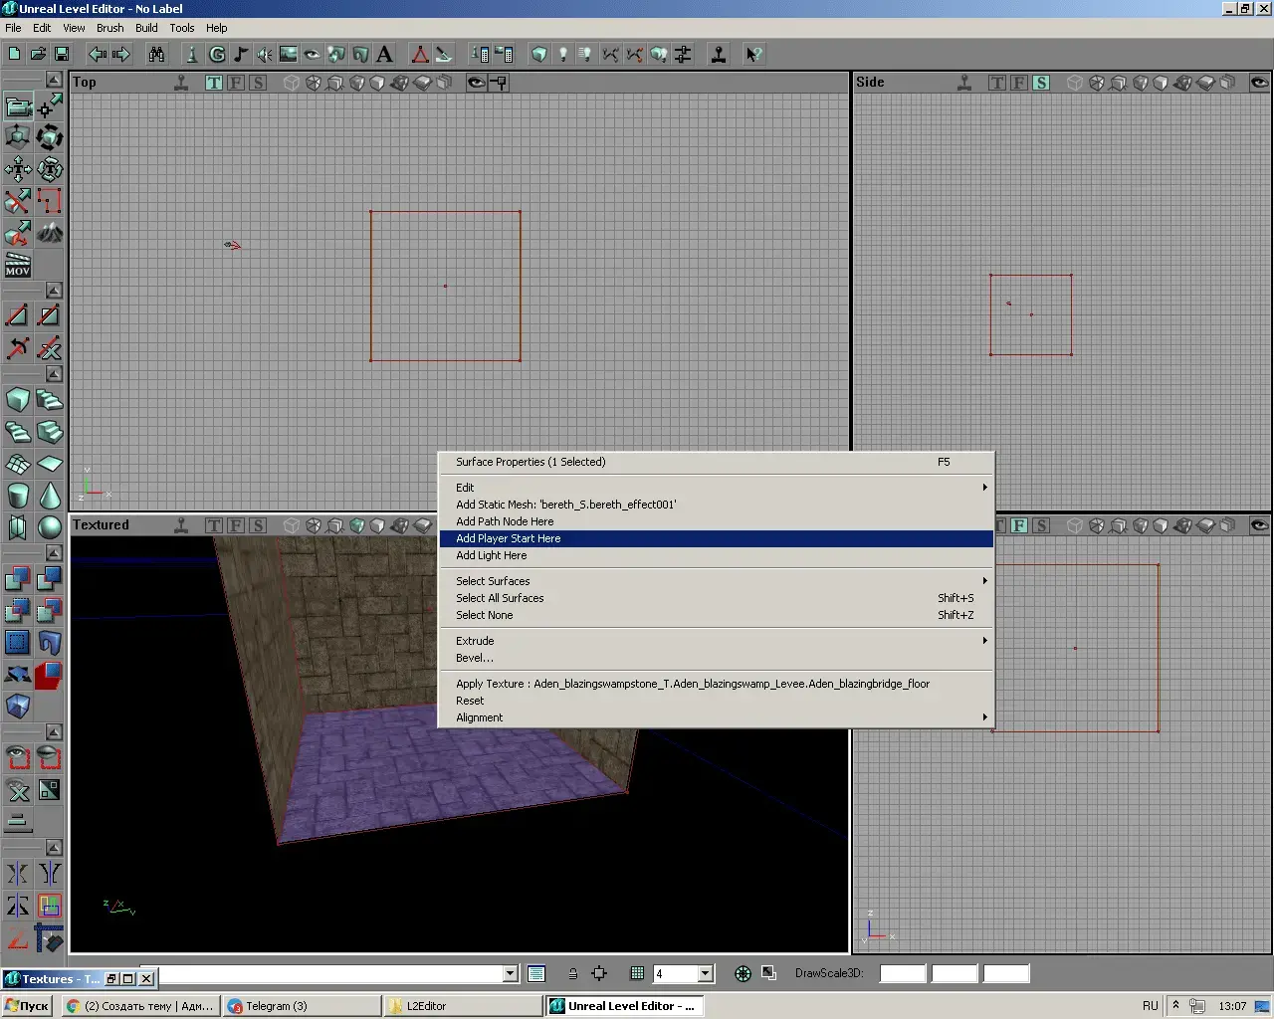Screen dimensions: 1274x1019
Task: Expand the Select Surfaces submenu
Action: (716, 581)
